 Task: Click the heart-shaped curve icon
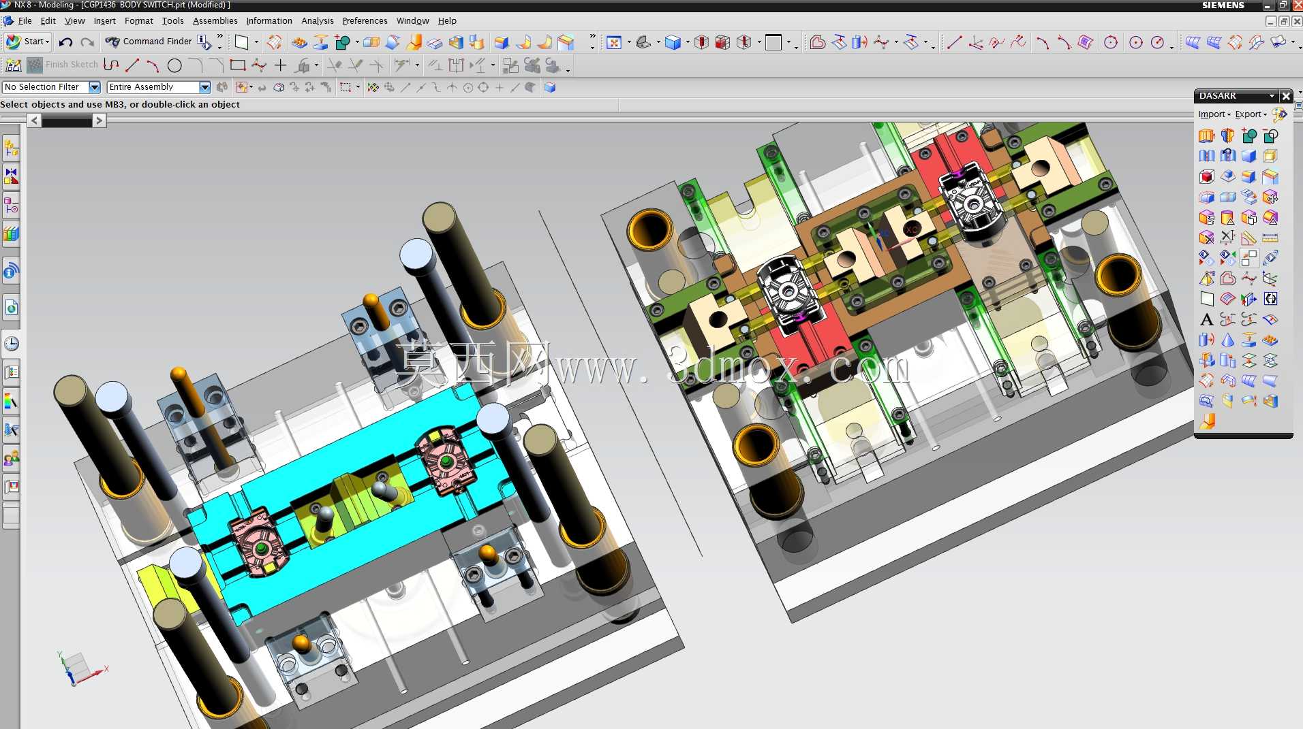(x=818, y=42)
